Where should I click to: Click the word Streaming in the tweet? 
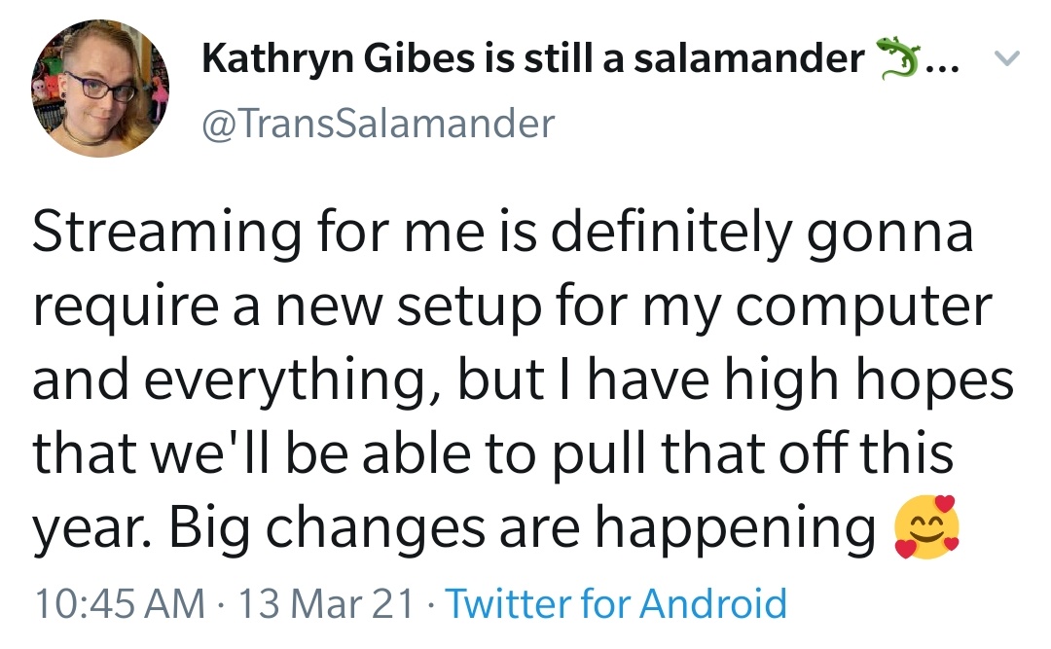[167, 233]
